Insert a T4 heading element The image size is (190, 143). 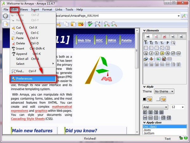162,43
